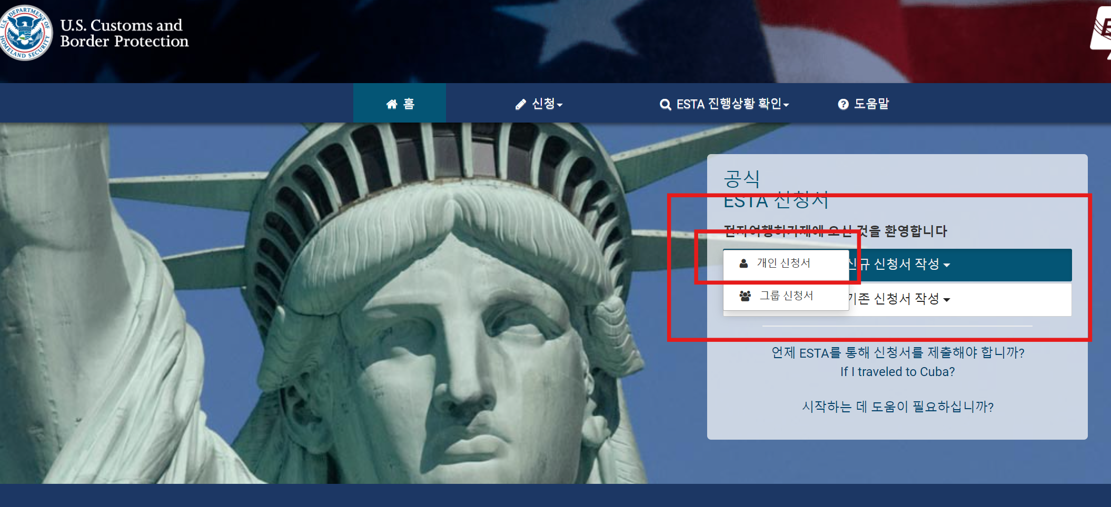Expand the 신청 navigation dropdown

(539, 104)
